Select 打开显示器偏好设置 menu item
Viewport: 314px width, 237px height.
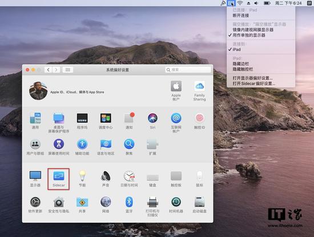(261, 78)
